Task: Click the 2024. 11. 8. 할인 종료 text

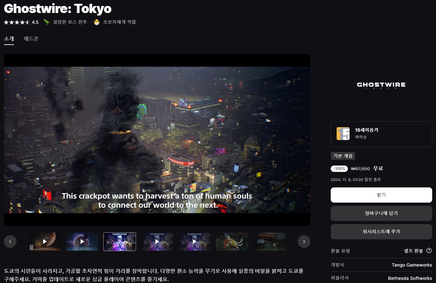Action: [356, 179]
